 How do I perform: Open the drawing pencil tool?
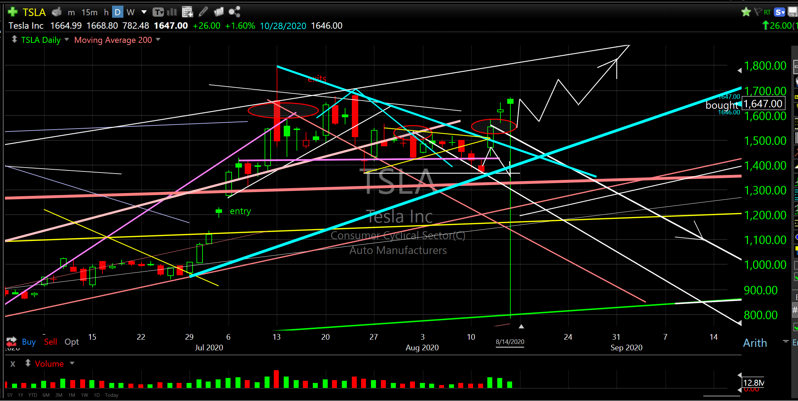click(203, 12)
